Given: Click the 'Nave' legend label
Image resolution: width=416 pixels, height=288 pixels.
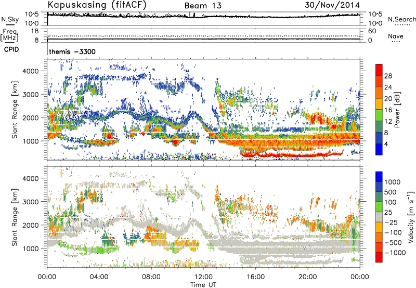Looking at the screenshot, I should [395, 36].
